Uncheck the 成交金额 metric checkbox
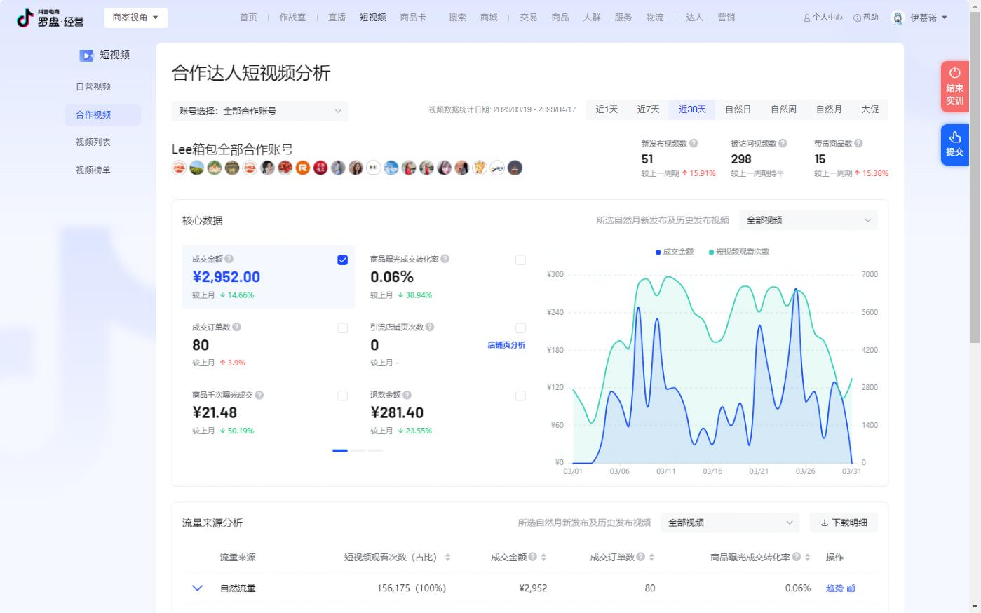Screen dimensions: 981x613 point(342,260)
